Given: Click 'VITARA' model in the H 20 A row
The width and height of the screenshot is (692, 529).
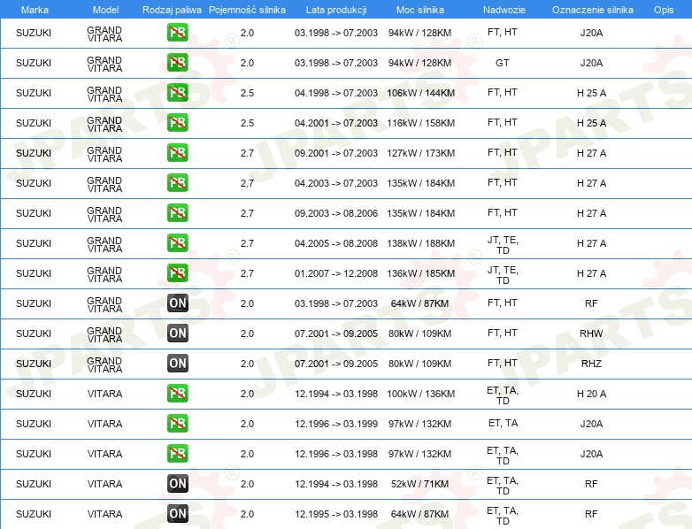Looking at the screenshot, I should [104, 394].
